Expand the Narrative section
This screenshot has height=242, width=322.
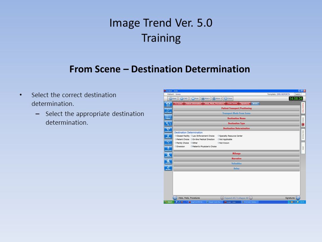(x=236, y=159)
